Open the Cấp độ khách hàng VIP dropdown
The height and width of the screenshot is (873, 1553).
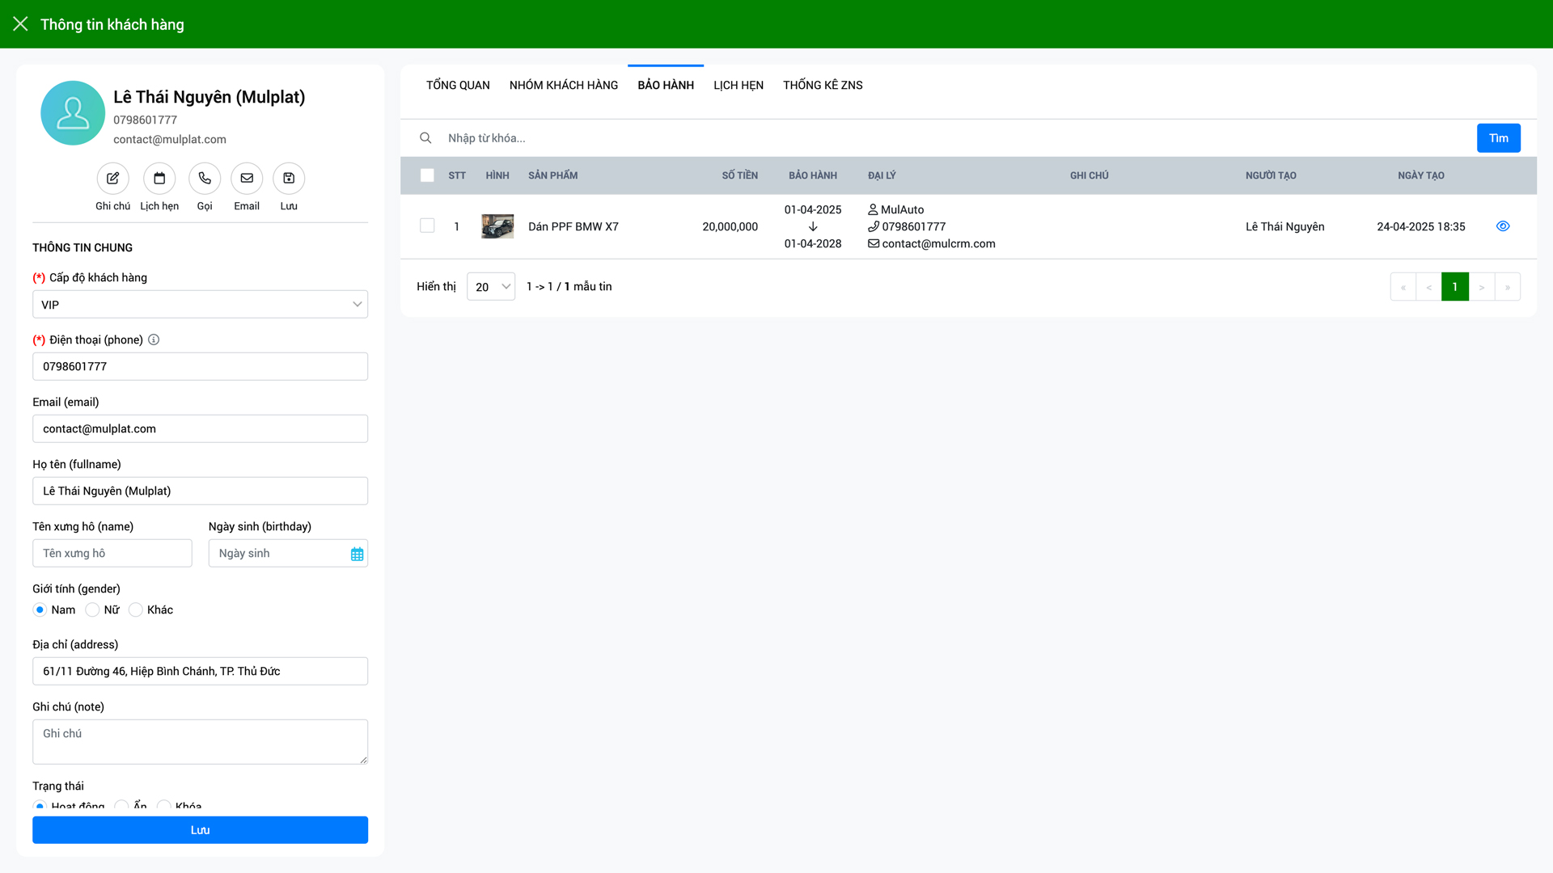200,305
